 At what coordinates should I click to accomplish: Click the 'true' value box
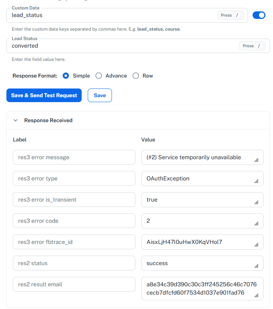[202, 200]
